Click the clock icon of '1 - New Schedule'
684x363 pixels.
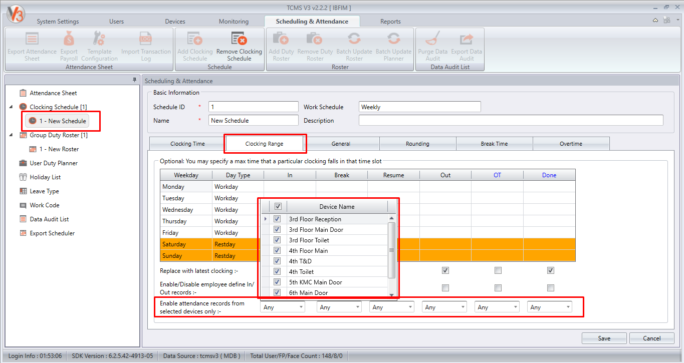[33, 121]
